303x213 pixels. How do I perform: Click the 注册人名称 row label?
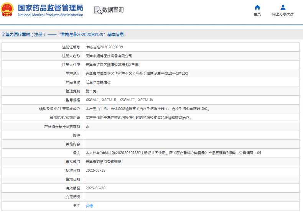point(71,56)
